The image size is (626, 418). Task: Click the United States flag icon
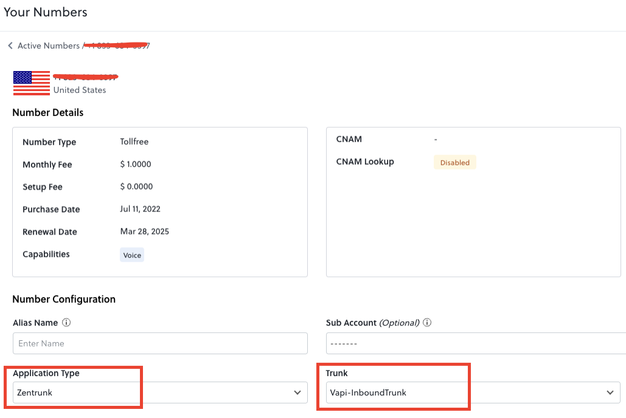pyautogui.click(x=30, y=83)
